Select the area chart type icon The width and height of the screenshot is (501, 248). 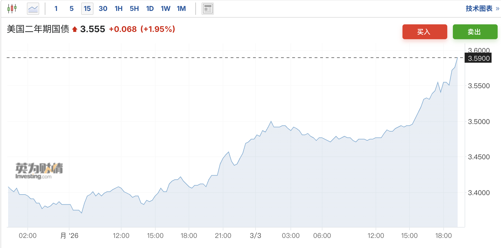click(33, 9)
